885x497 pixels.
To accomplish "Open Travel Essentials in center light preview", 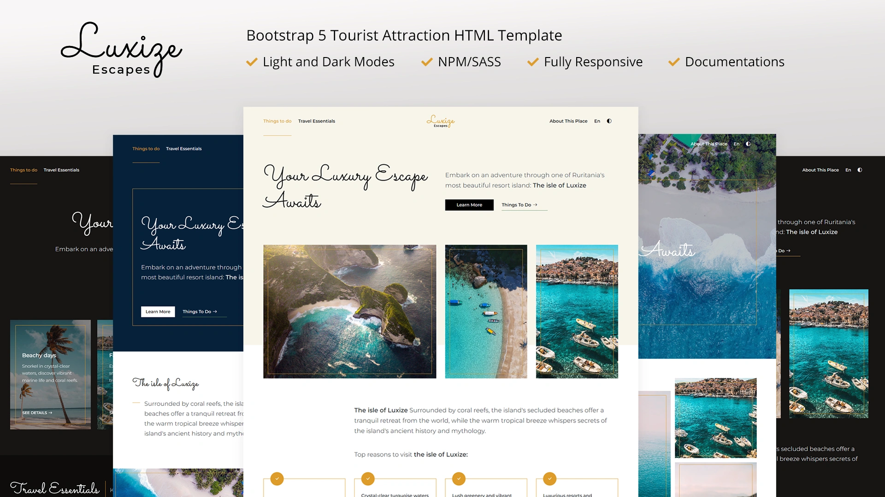I will (317, 121).
